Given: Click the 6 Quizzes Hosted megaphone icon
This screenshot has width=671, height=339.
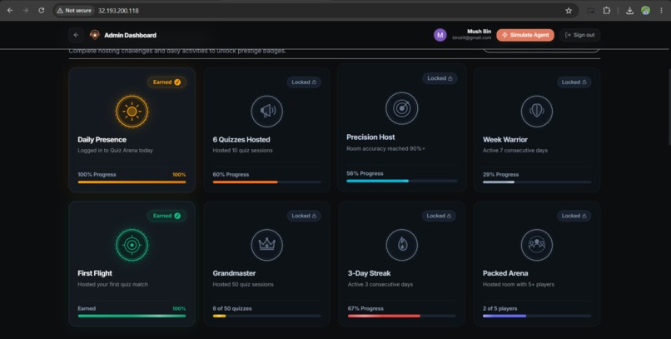Looking at the screenshot, I should click(267, 112).
